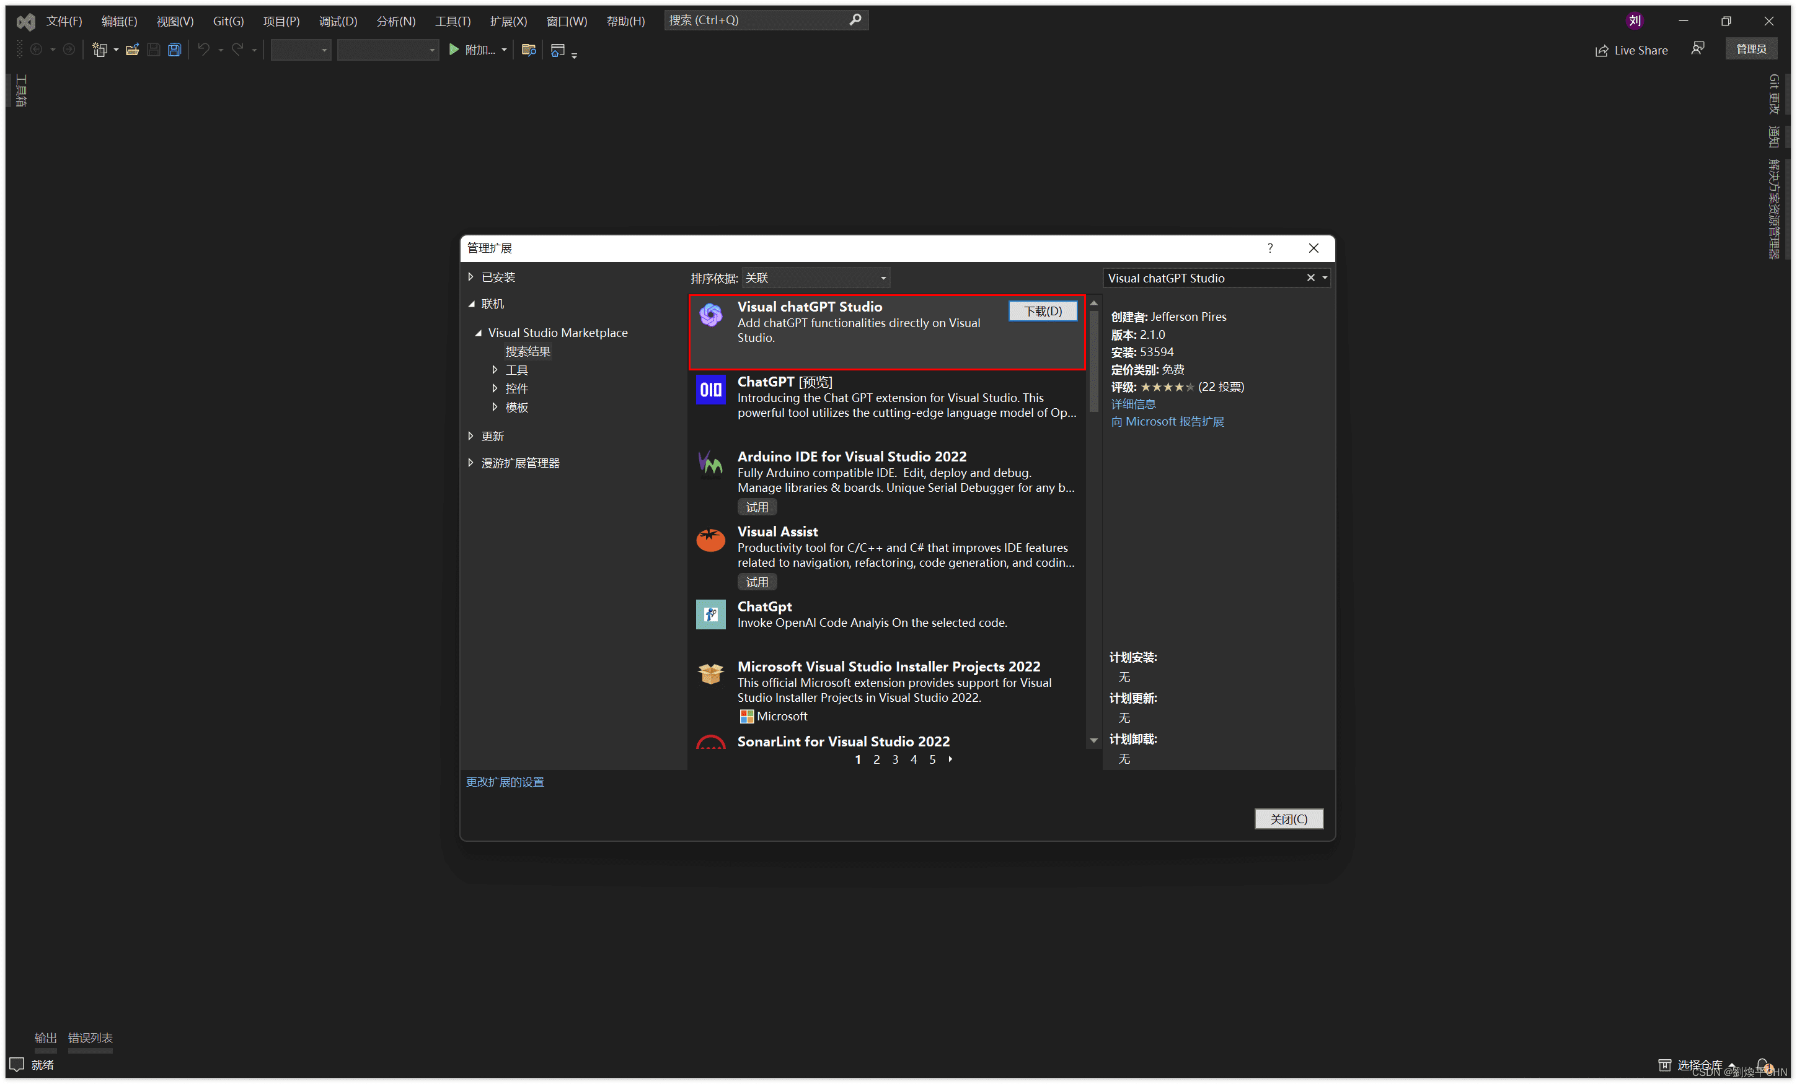Open the Git menu
This screenshot has height=1084, width=1797.
[228, 21]
